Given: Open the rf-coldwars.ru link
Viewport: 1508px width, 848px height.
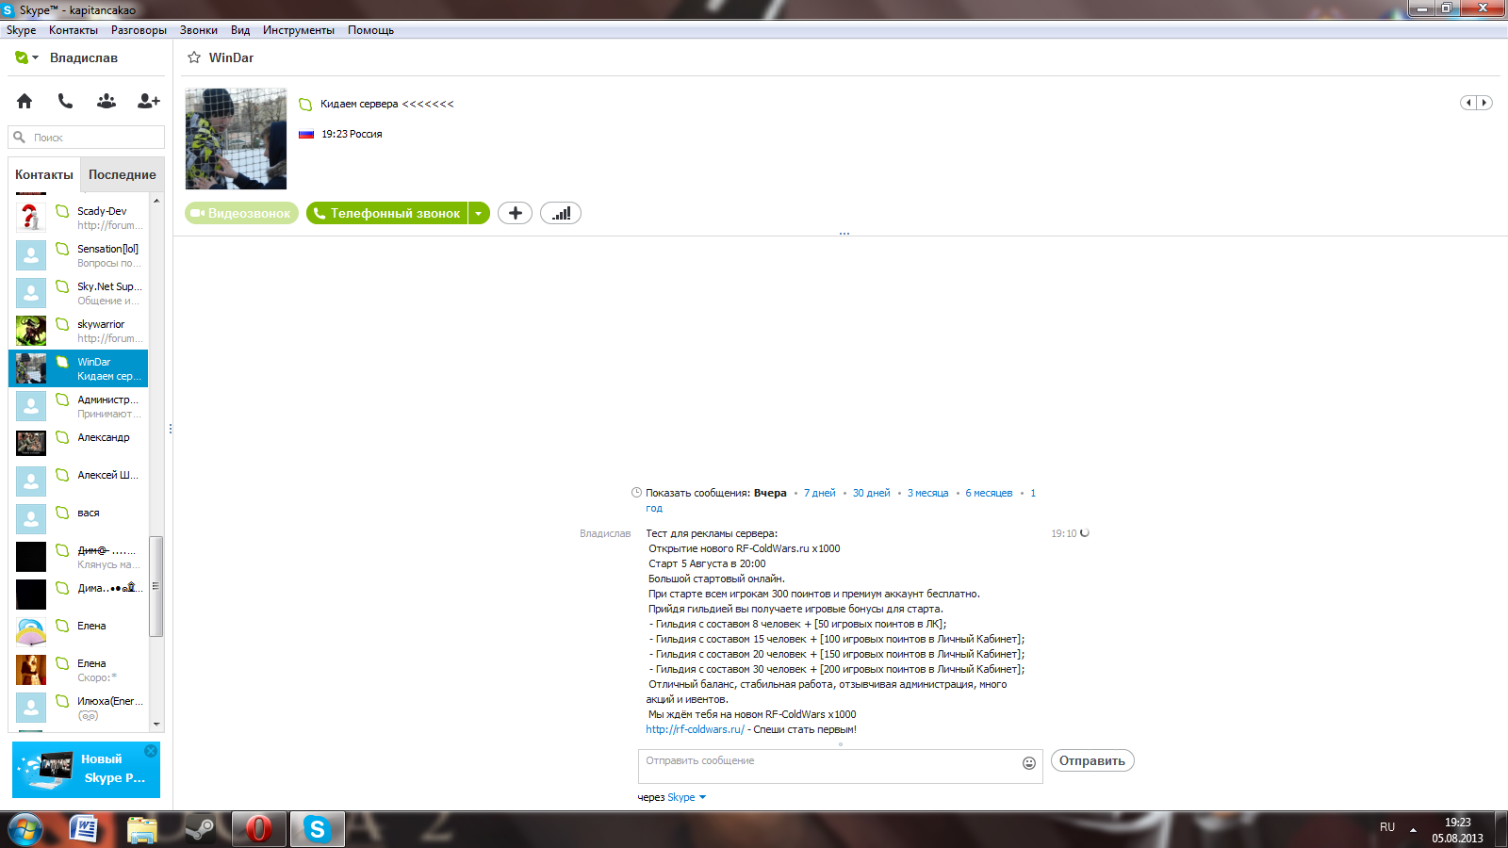Looking at the screenshot, I should 695,729.
